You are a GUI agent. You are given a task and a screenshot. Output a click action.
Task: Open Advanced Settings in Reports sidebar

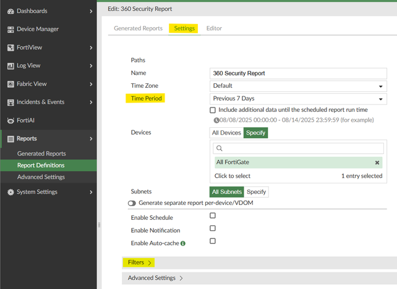pyautogui.click(x=41, y=177)
